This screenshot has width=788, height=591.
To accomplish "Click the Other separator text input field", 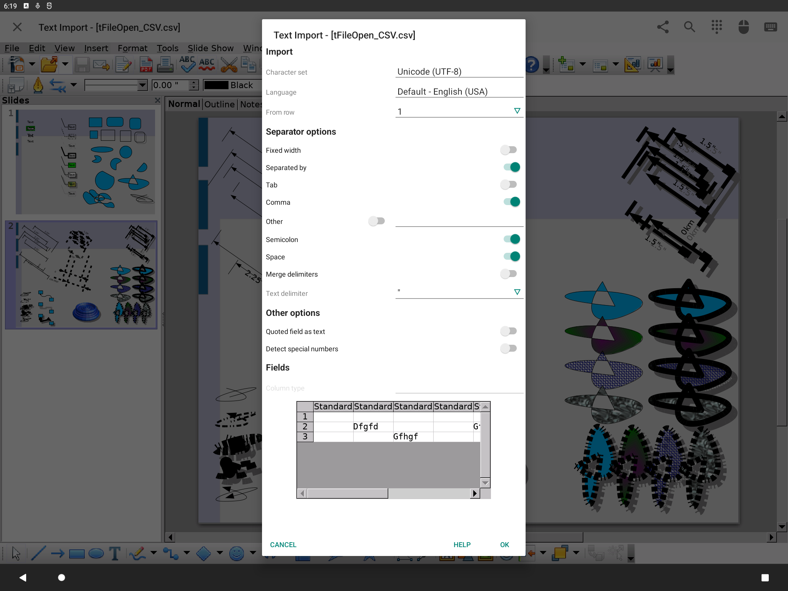I will (x=459, y=221).
